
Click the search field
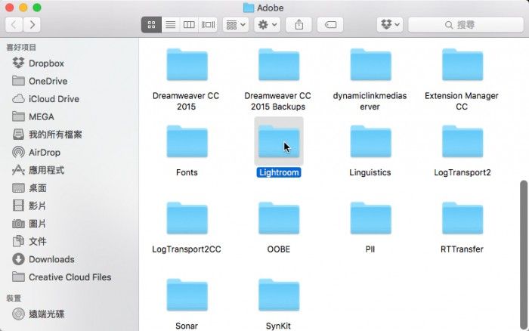pos(466,25)
